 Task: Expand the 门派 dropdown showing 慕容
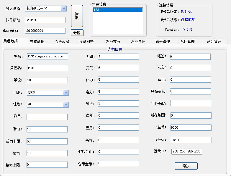click(66, 93)
